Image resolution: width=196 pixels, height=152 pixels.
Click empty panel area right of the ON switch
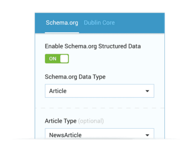[x=114, y=59]
